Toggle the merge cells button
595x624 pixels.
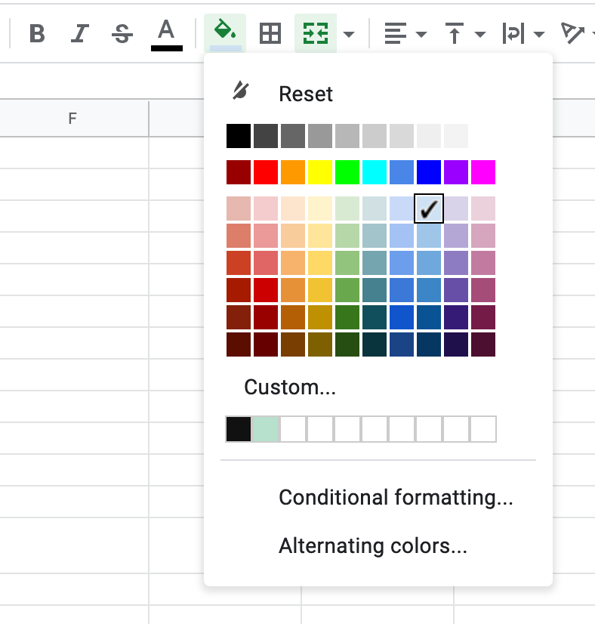tap(316, 33)
